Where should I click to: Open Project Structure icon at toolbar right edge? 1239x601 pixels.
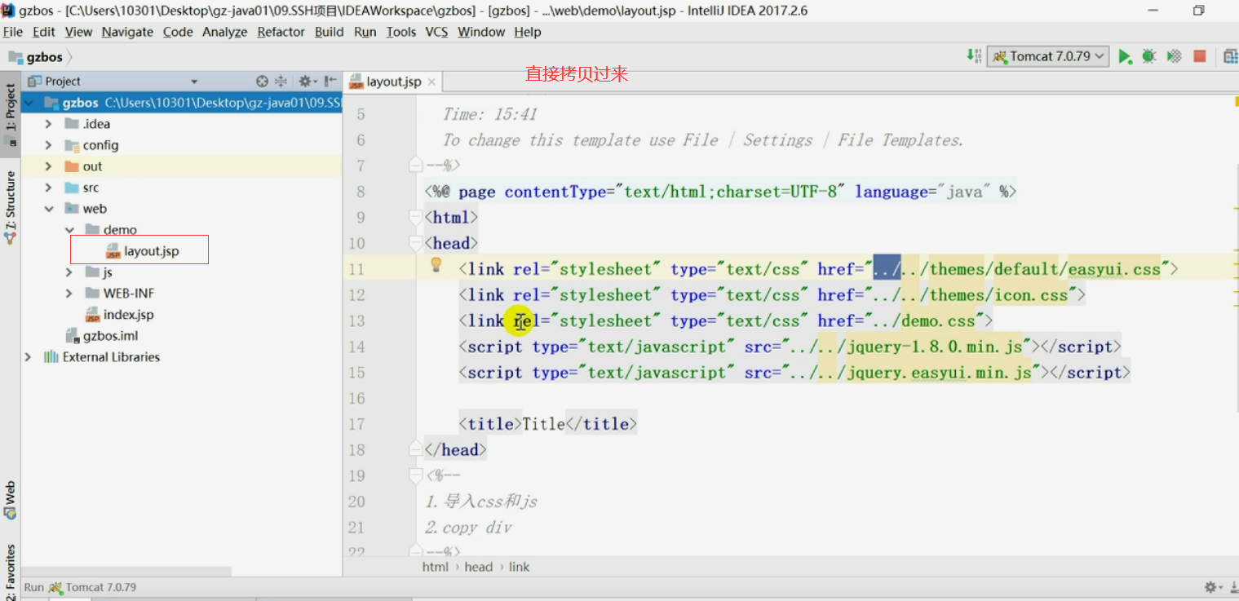pyautogui.click(x=1231, y=56)
